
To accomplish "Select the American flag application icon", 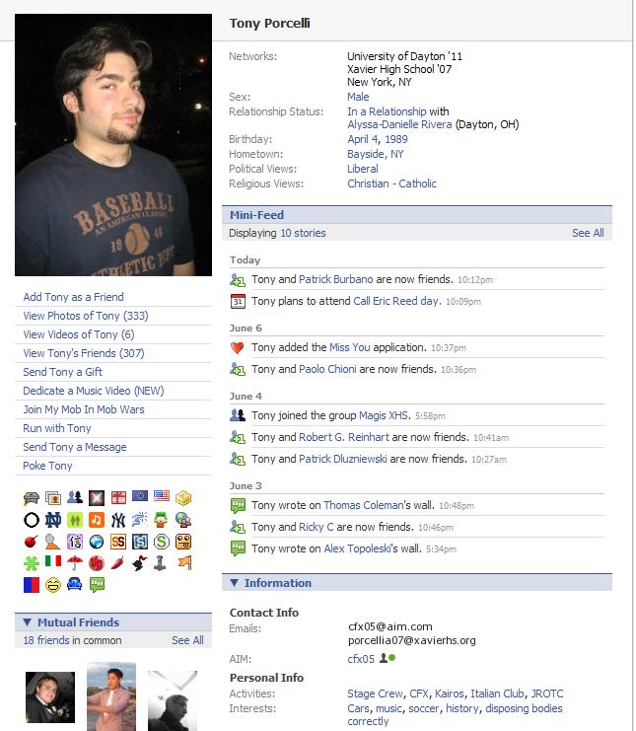I will [x=162, y=495].
